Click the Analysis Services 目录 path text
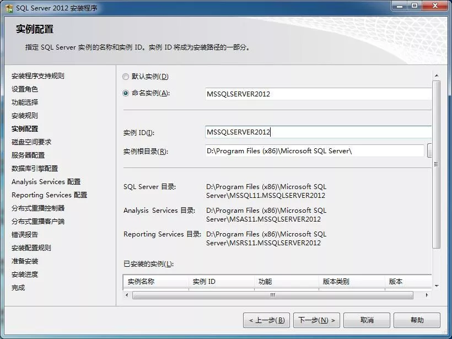This screenshot has width=452, height=339. 266,215
